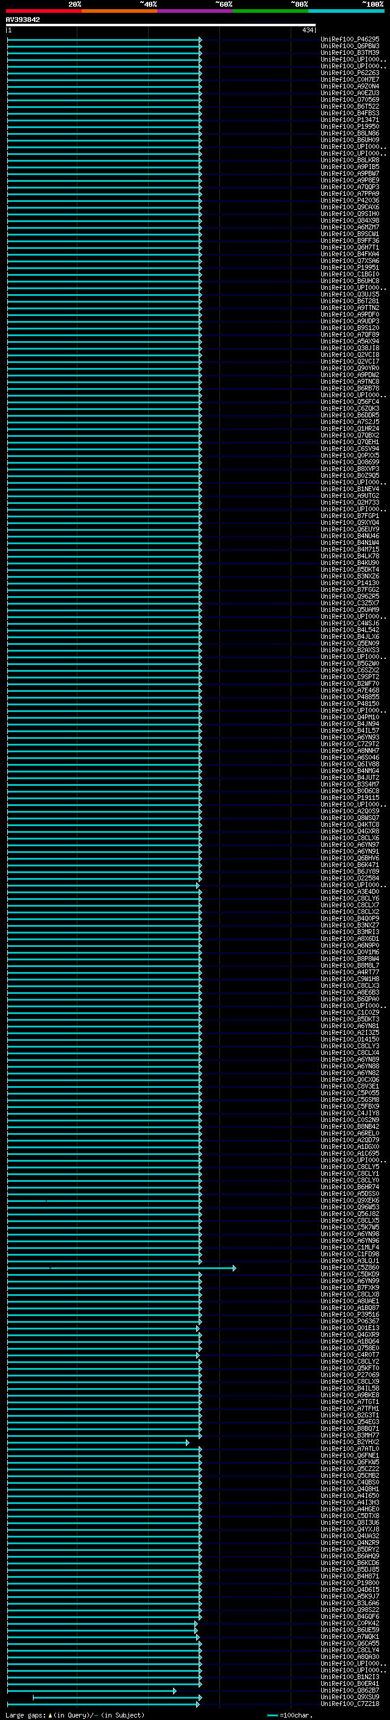
Task: Select hit UniRef100_B4IL58
Action: pos(350,1388)
